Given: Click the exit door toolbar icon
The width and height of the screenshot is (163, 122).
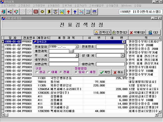Looking at the screenshot, I should coord(4,12).
